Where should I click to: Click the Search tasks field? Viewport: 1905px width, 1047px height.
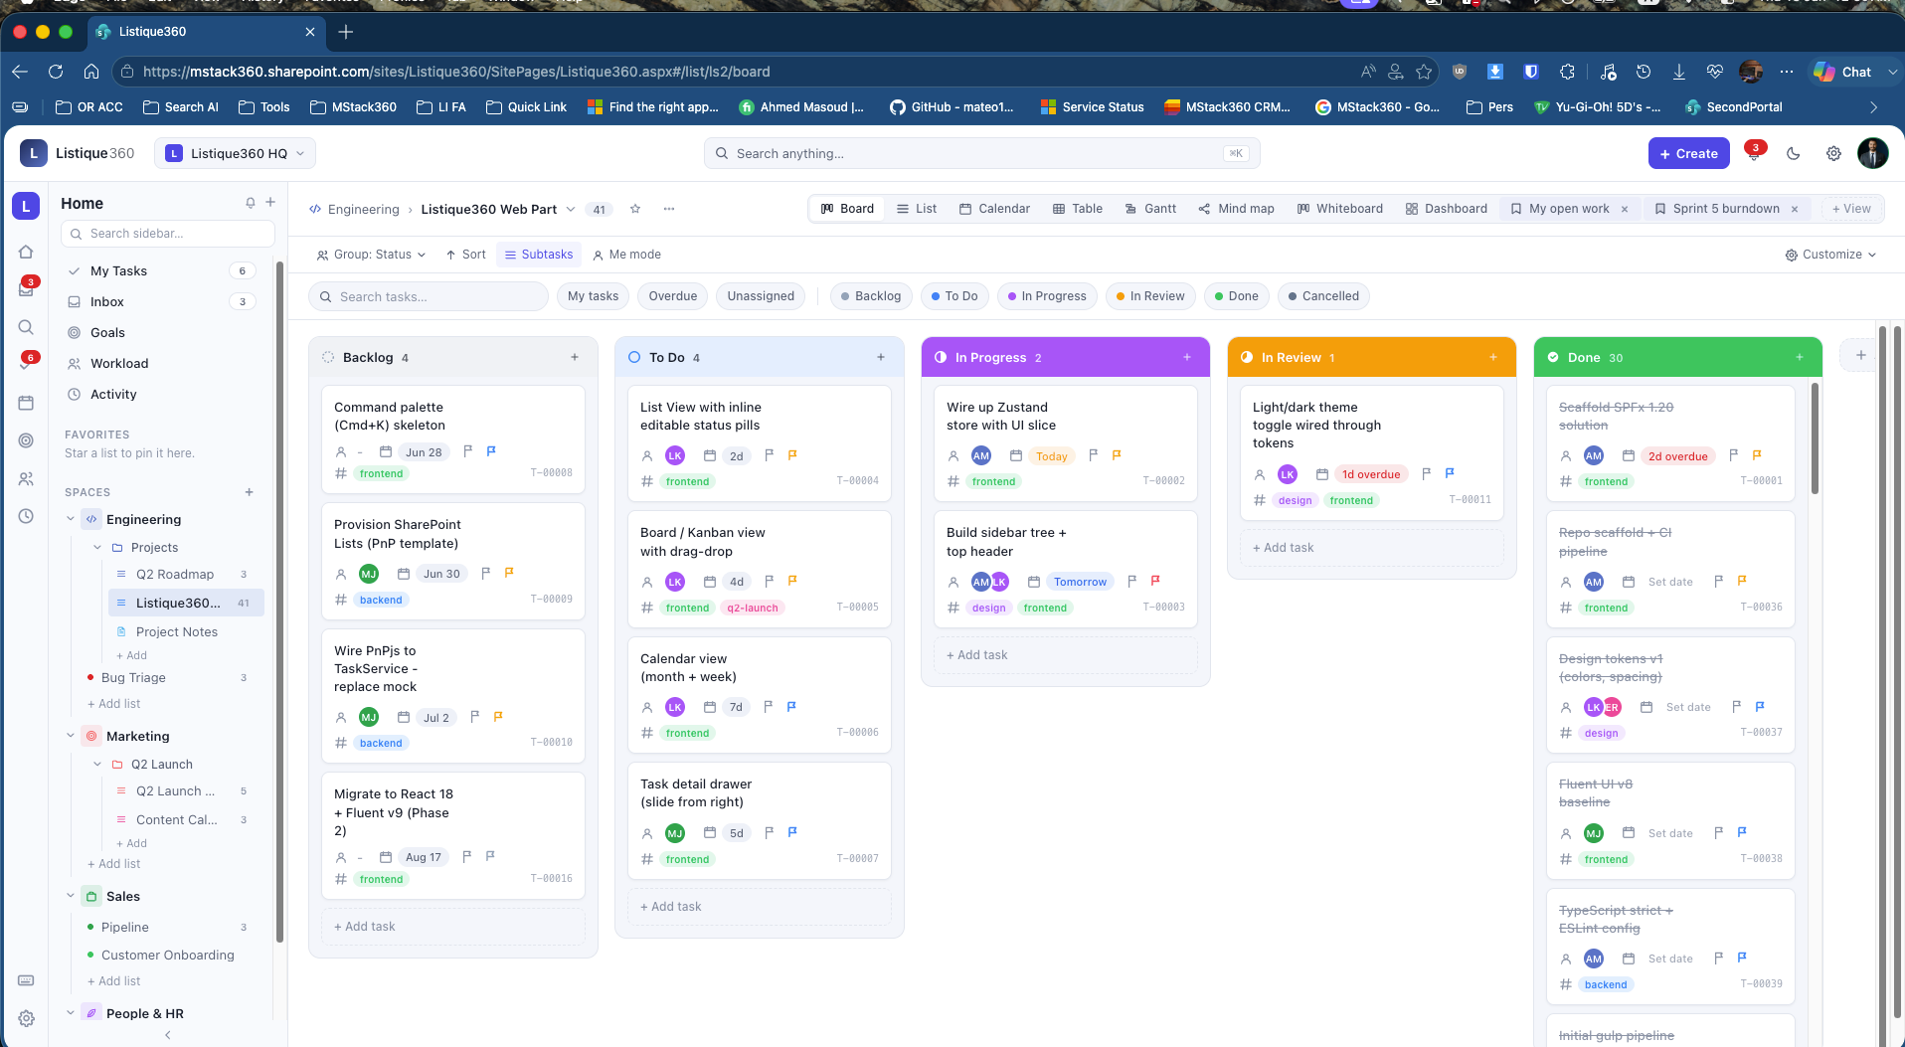[429, 296]
